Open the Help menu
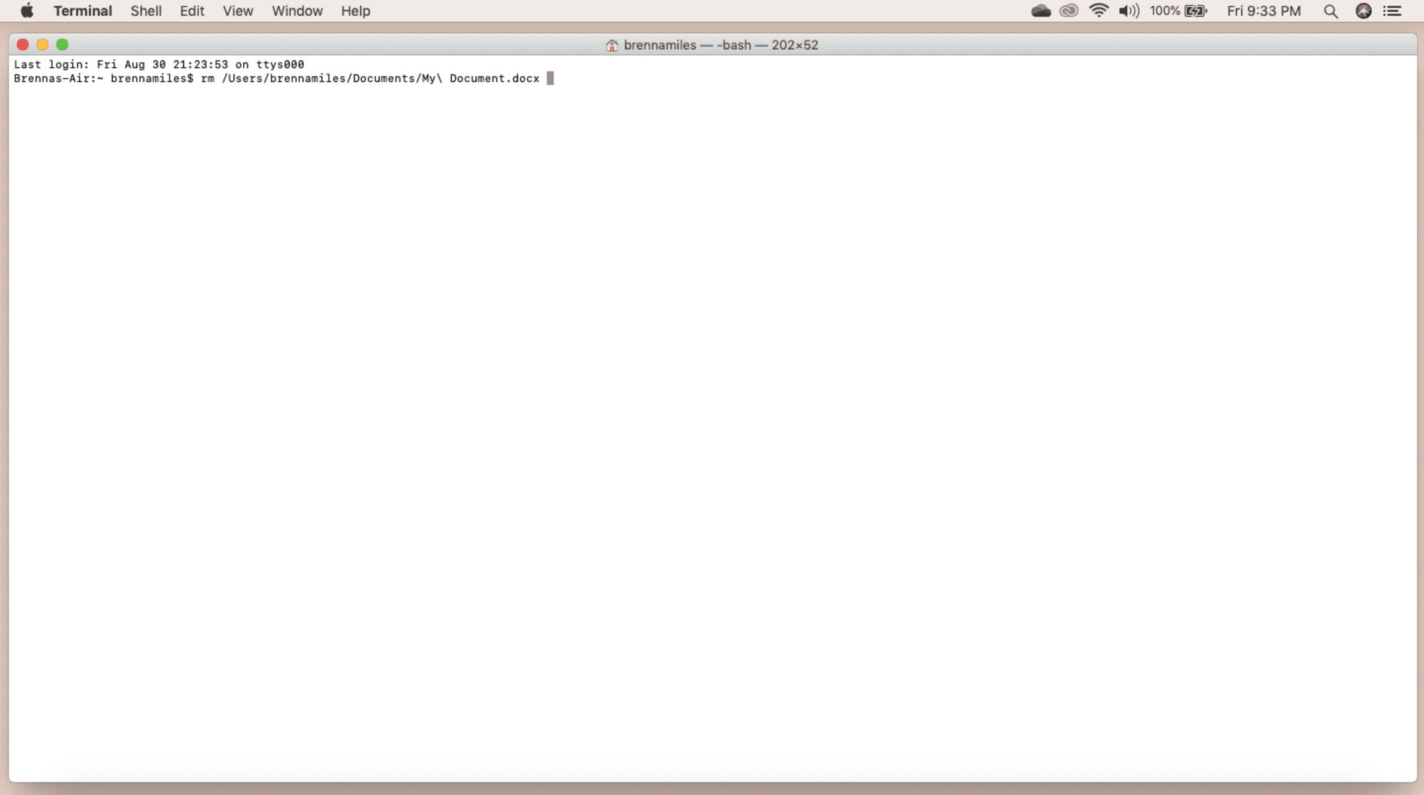The height and width of the screenshot is (795, 1424). [x=355, y=11]
